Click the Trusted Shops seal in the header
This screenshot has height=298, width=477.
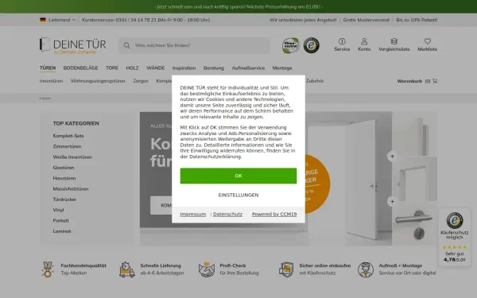tap(311, 45)
